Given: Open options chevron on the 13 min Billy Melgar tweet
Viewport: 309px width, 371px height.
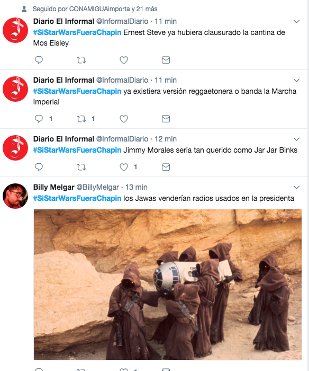Looking at the screenshot, I should click(x=296, y=188).
